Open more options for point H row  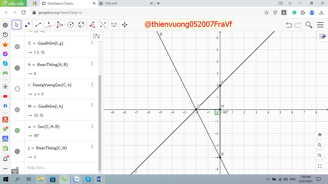[x=92, y=105]
